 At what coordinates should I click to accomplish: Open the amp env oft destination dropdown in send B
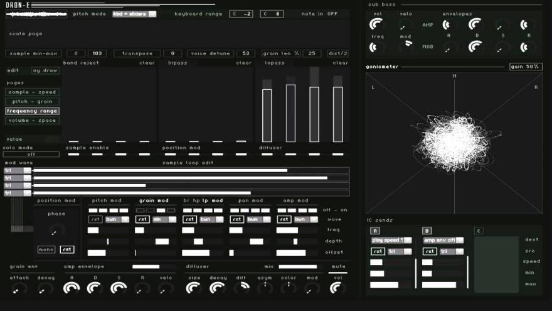pos(443,240)
